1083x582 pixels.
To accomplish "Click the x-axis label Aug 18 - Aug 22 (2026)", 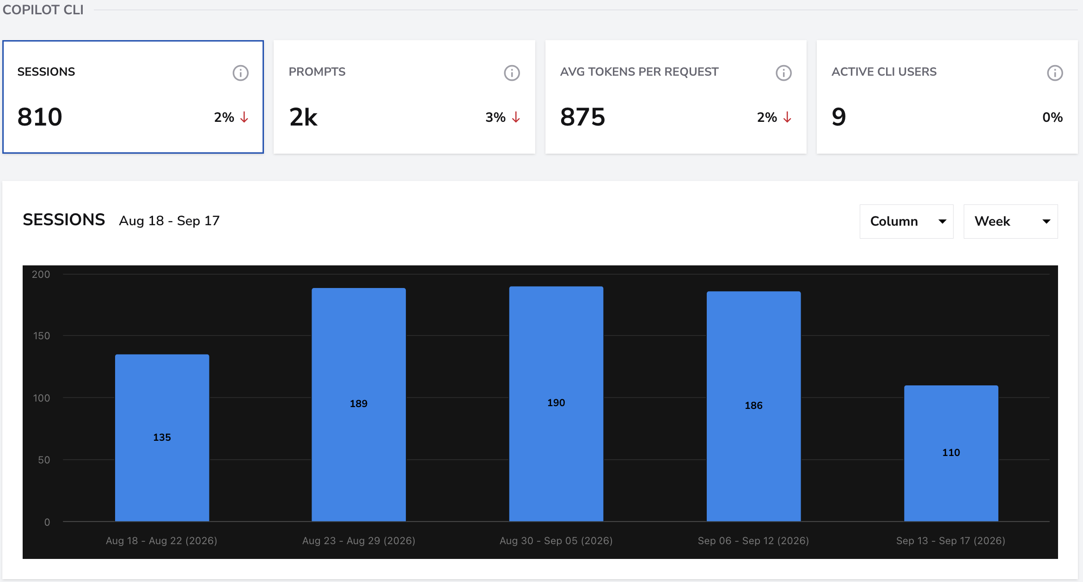I will pos(161,540).
